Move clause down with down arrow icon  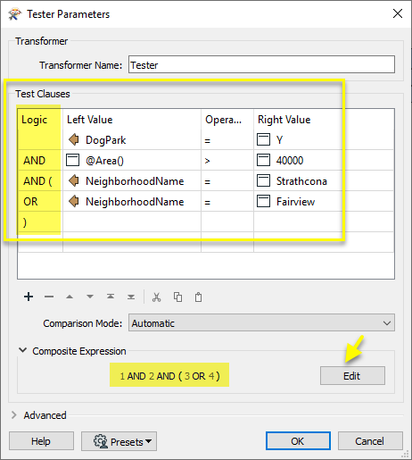coord(90,297)
